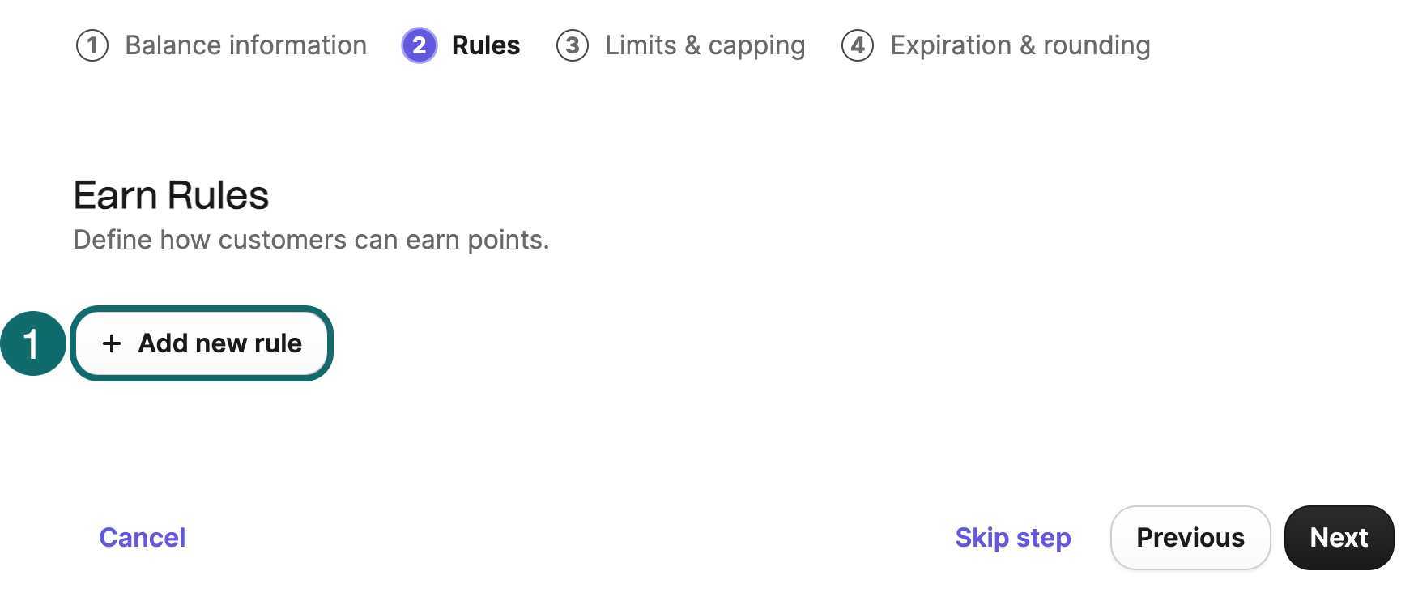Screen dimensions: 1414x601
Task: Click the plus icon inside Add new rule
Action: [111, 343]
